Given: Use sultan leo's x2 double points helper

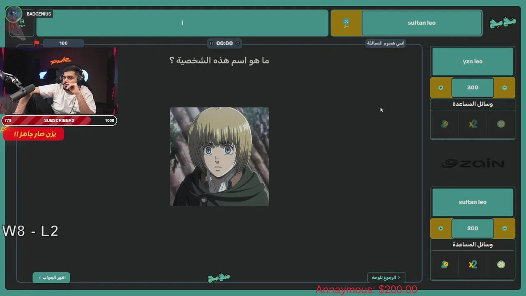Looking at the screenshot, I should [473, 265].
